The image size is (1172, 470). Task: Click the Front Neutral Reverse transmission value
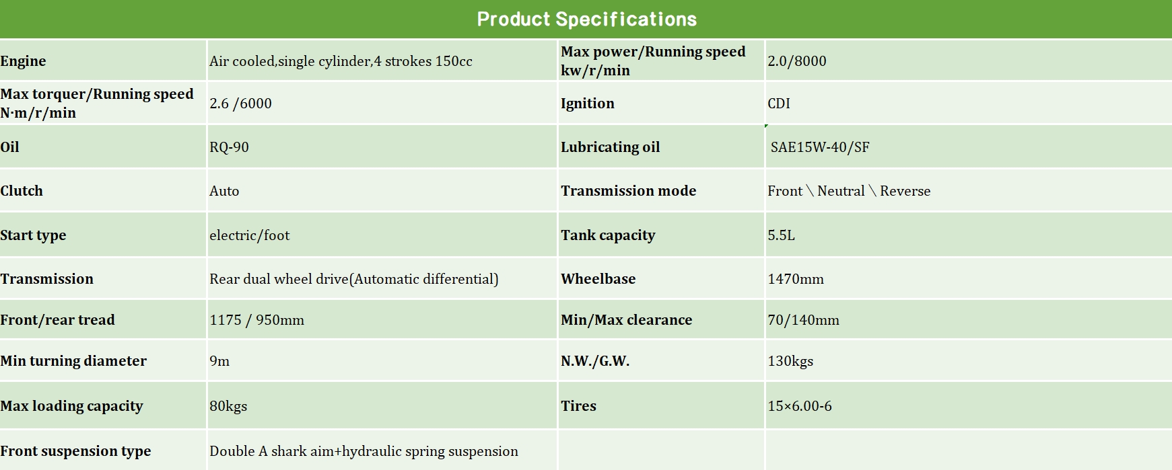849,191
